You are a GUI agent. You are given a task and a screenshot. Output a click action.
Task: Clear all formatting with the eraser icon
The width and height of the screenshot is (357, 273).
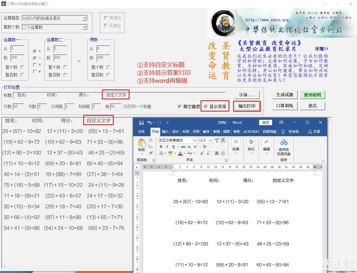pos(205,147)
